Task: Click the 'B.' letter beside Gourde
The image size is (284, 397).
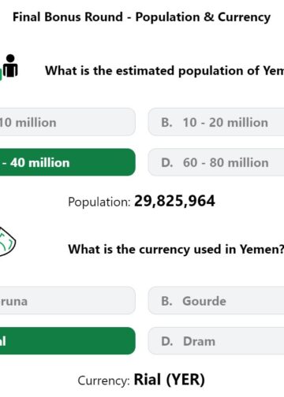Action: 166,301
